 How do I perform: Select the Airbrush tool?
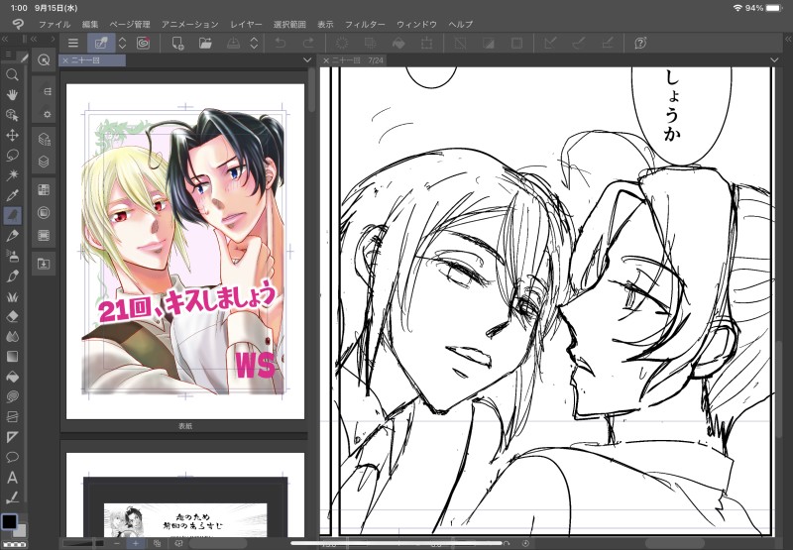click(x=12, y=256)
